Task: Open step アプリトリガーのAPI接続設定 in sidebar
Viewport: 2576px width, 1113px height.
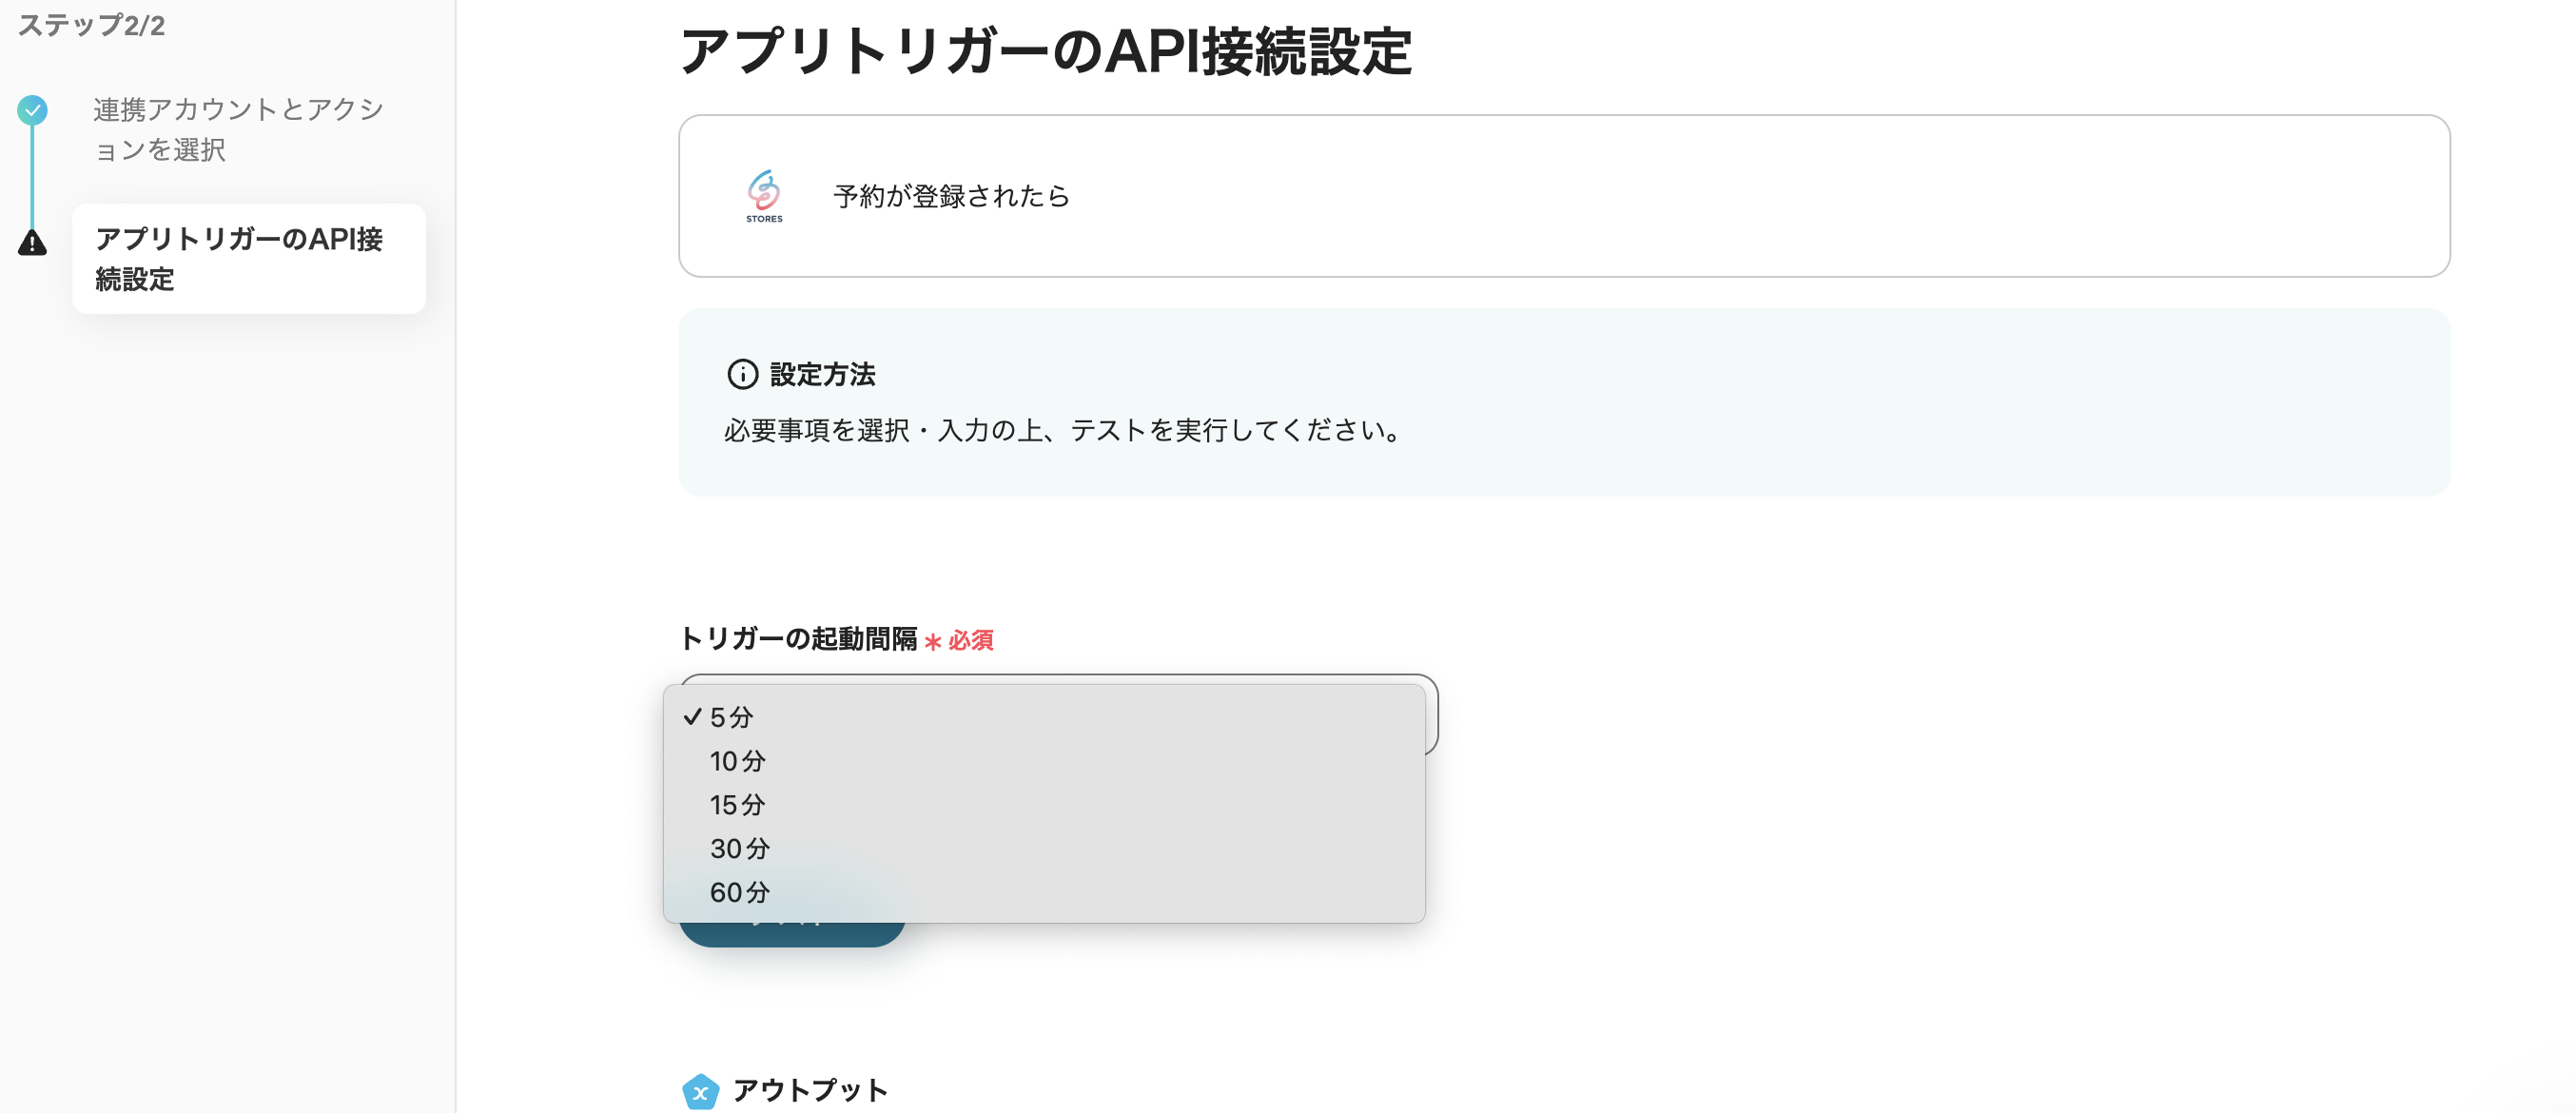Action: (x=238, y=259)
